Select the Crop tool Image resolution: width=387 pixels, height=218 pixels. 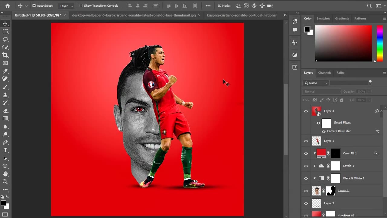click(5, 55)
